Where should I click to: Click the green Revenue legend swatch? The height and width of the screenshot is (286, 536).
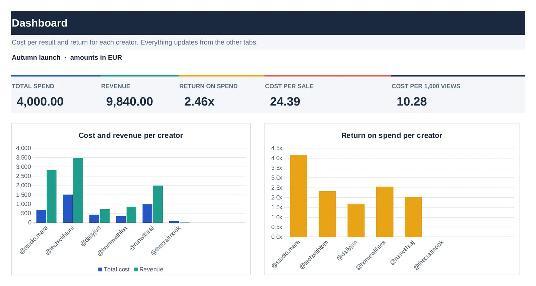[136, 270]
